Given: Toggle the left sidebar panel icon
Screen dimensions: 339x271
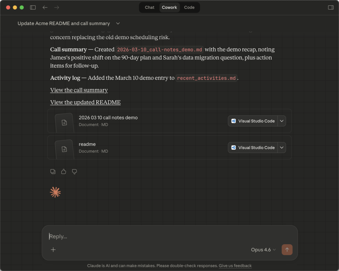Looking at the screenshot, I should 33,7.
